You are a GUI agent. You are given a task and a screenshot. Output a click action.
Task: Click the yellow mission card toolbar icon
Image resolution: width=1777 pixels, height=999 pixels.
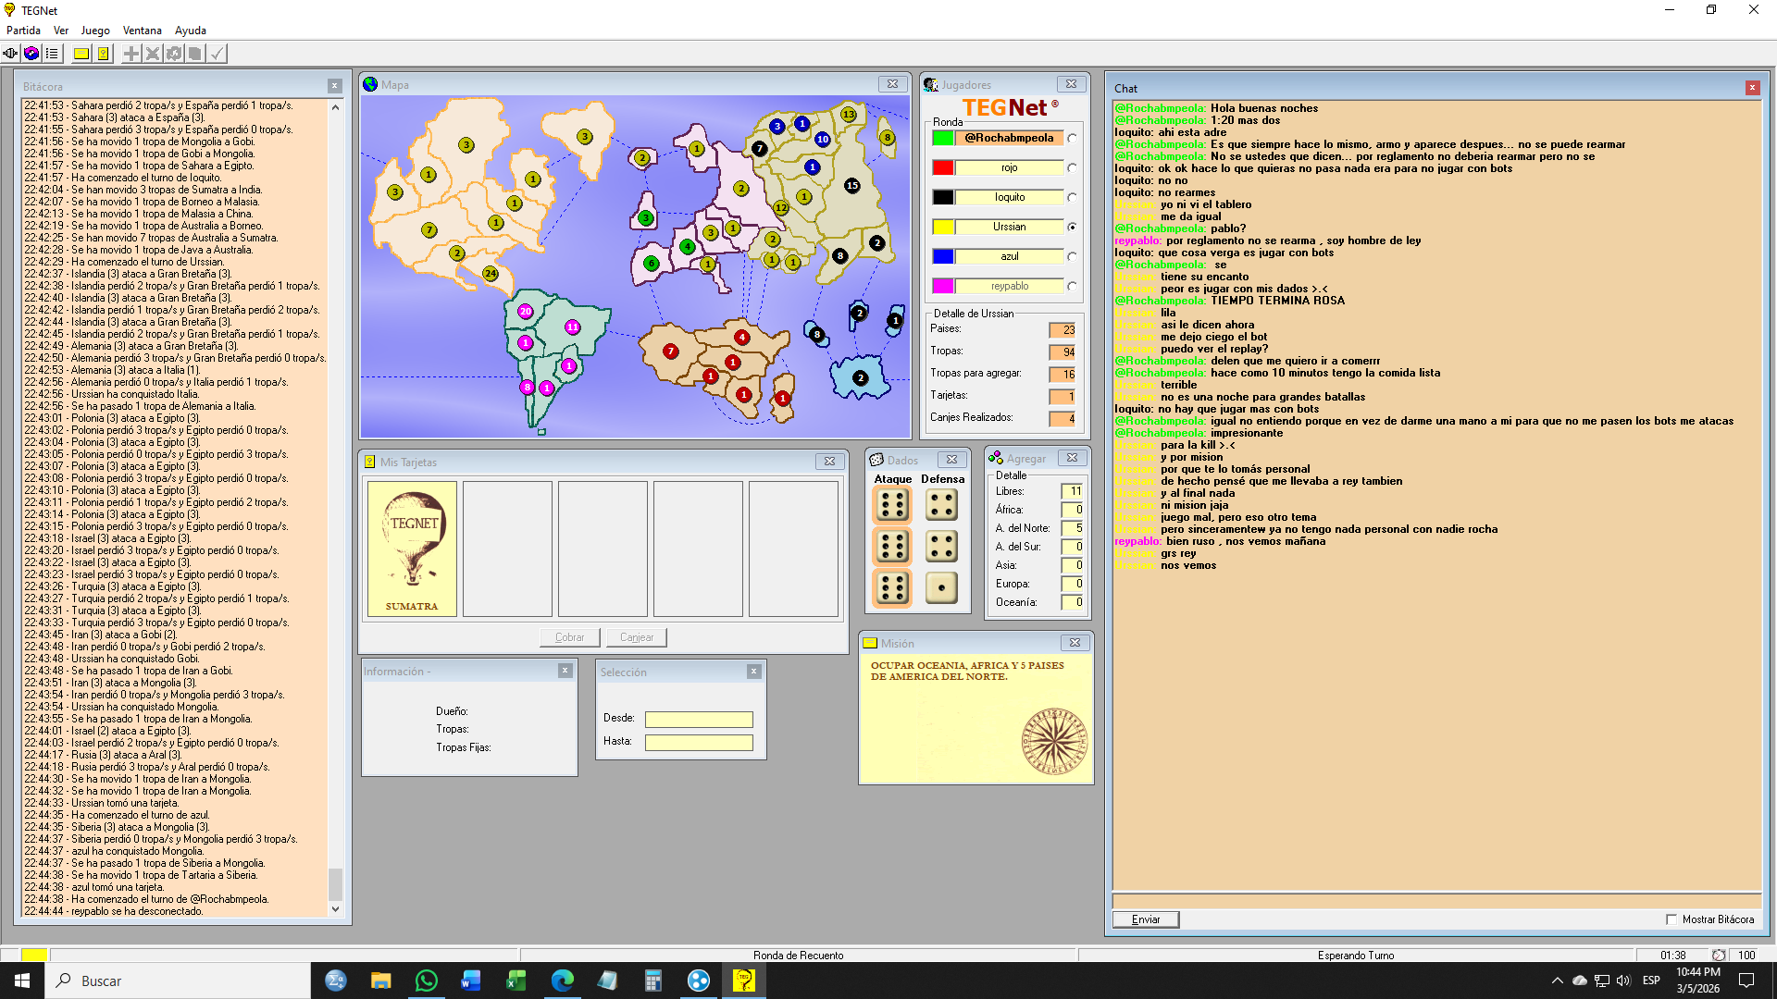click(x=81, y=54)
